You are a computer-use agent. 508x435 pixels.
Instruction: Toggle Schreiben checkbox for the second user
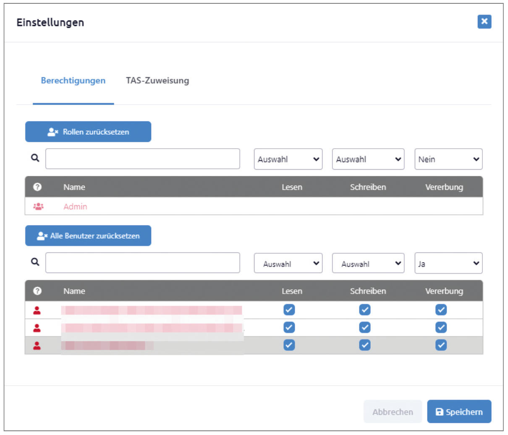click(365, 328)
